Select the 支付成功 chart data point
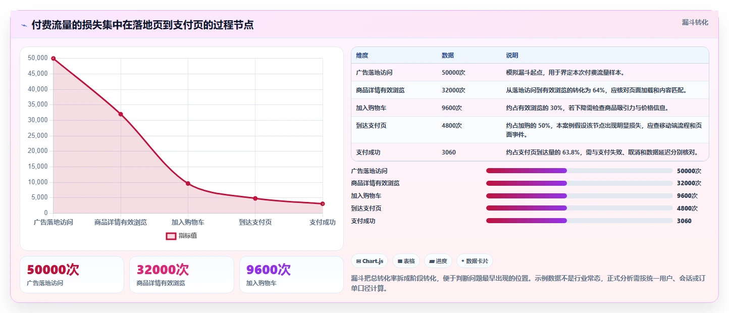This screenshot has height=313, width=729. pyautogui.click(x=323, y=204)
